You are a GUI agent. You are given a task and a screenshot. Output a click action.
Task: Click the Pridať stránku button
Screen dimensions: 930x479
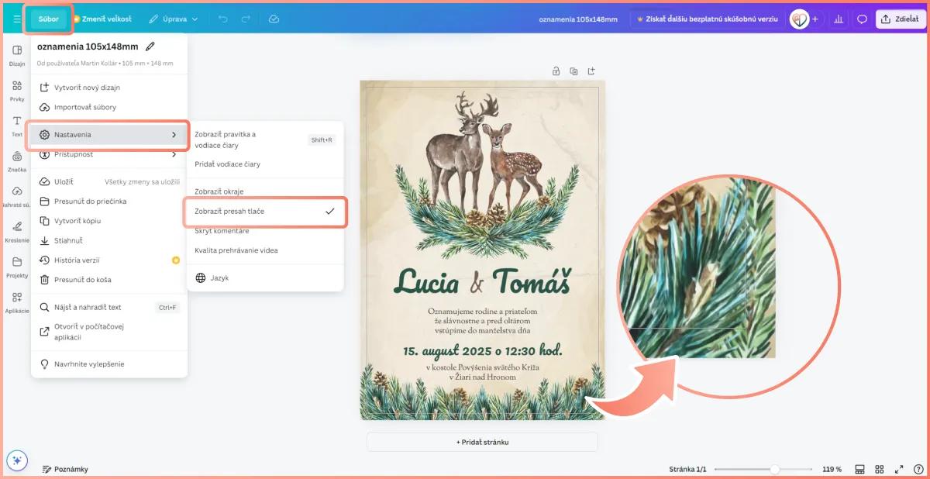(x=482, y=442)
